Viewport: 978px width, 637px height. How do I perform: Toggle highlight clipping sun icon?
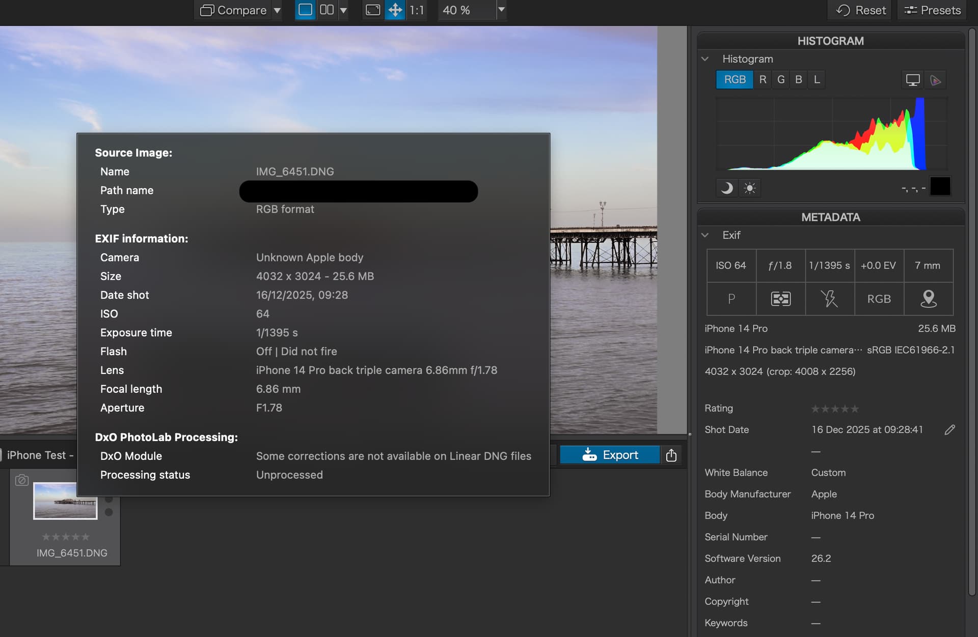[x=749, y=188]
